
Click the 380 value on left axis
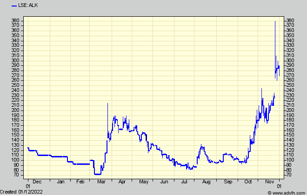(16, 21)
